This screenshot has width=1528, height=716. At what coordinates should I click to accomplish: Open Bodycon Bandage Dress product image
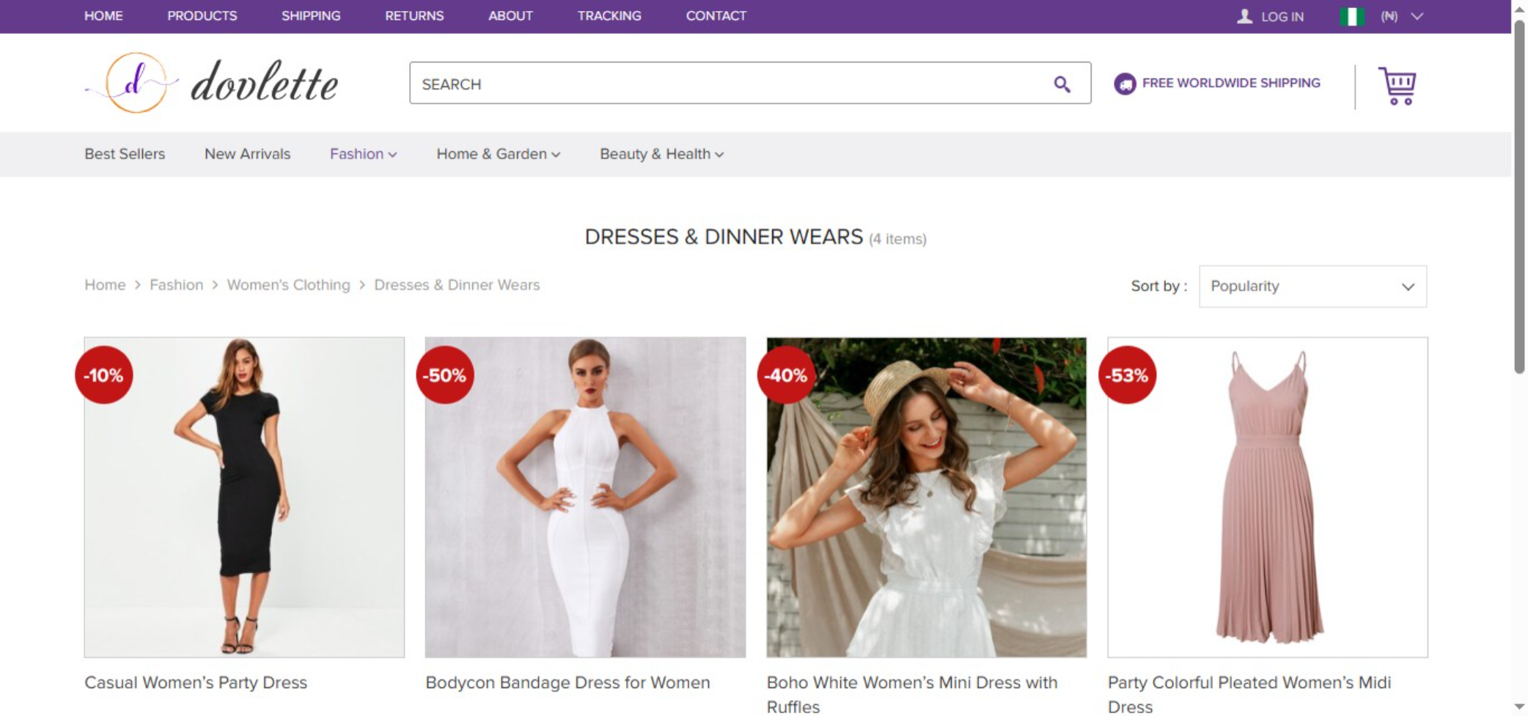click(585, 497)
